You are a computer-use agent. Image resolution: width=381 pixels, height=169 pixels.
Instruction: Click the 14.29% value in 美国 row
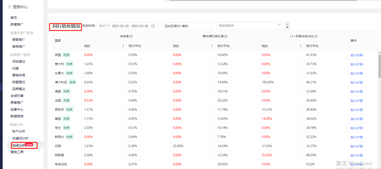267,119
